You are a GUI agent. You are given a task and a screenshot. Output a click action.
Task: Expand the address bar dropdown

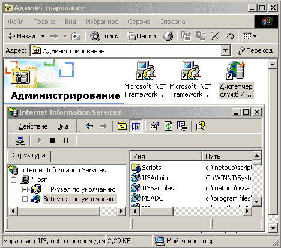point(226,50)
